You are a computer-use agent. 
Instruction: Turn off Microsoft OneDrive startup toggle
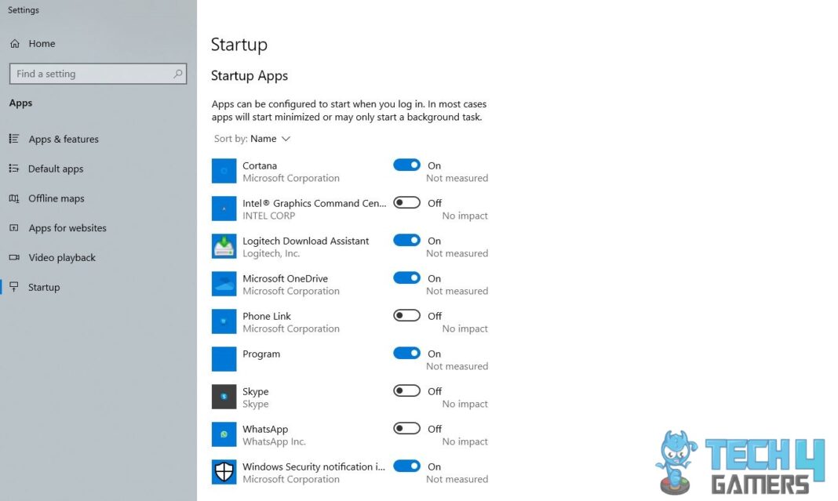click(x=406, y=278)
